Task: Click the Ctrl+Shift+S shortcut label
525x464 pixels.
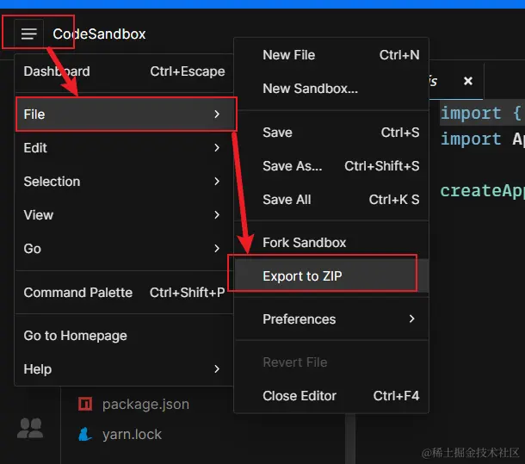Action: click(382, 166)
